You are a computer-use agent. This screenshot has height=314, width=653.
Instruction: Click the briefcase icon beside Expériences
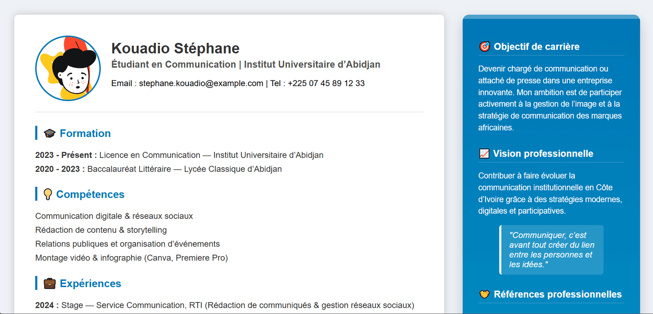[x=49, y=283]
